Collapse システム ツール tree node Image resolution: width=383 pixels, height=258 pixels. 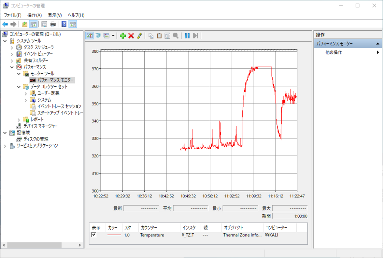pos(5,41)
